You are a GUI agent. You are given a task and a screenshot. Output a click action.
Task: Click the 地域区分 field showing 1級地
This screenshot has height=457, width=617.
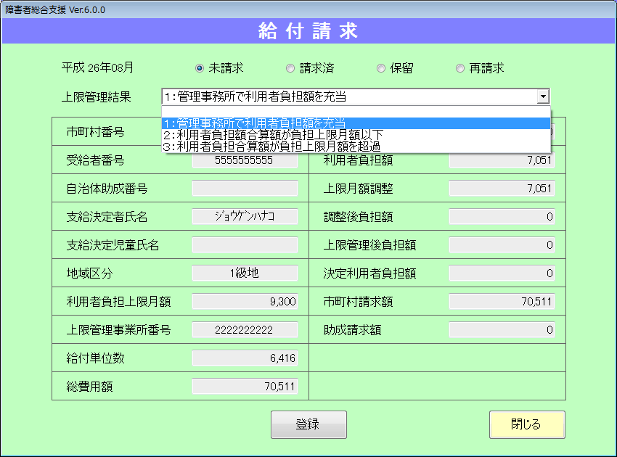click(245, 273)
